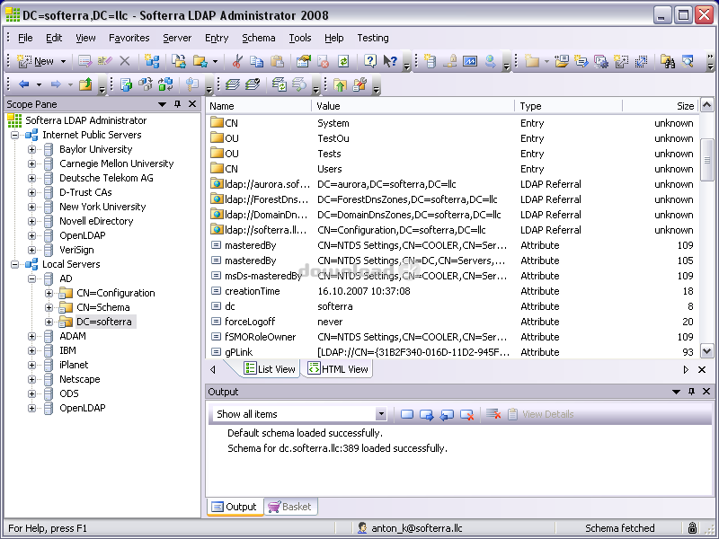Expand the DC=softerra node
The image size is (719, 539).
[49, 322]
